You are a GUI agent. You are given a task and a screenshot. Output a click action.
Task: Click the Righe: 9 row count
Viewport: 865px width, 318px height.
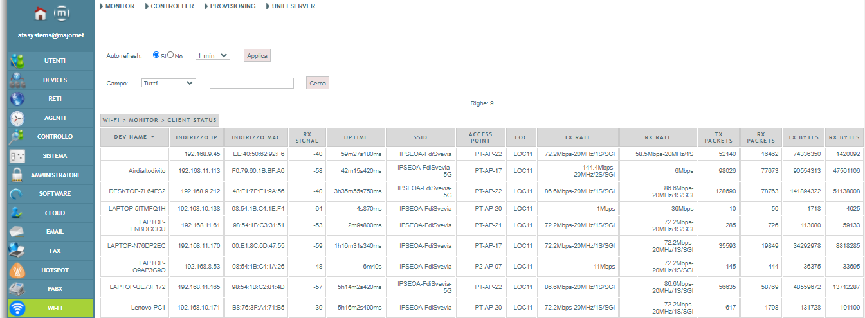[x=482, y=103]
